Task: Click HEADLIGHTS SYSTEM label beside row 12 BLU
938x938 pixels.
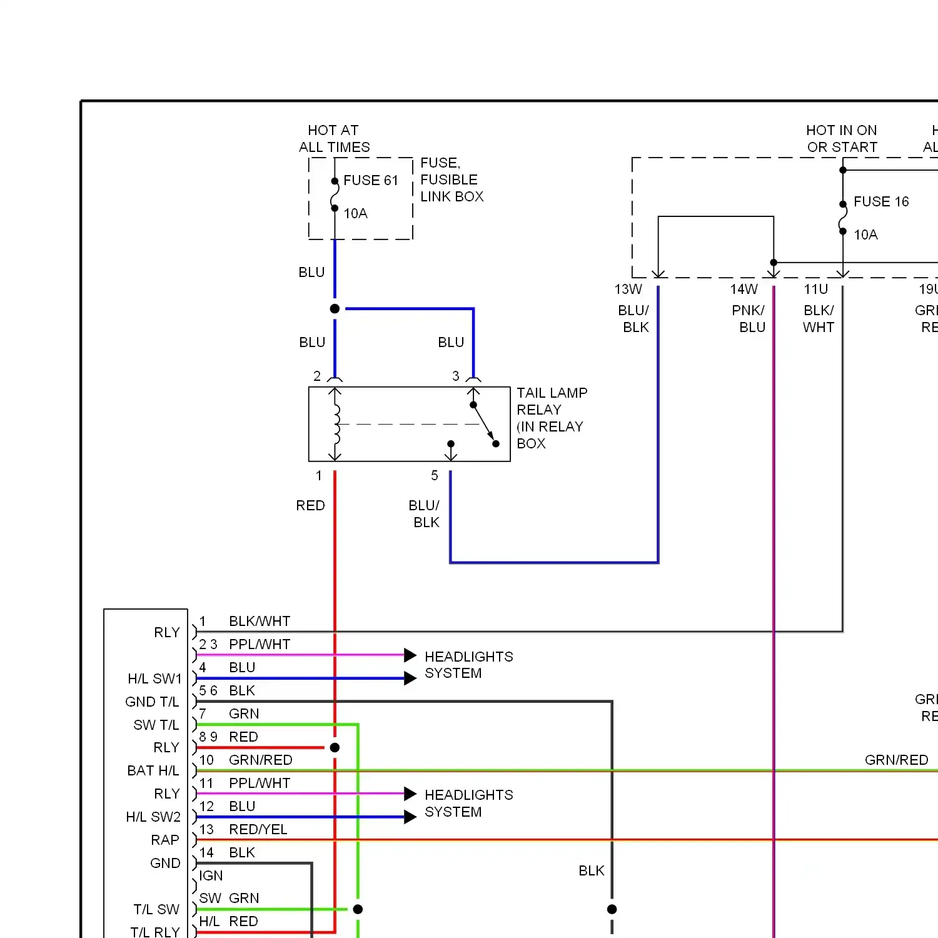Action: pos(468,804)
